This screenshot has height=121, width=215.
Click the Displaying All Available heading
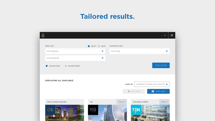pos(59,81)
